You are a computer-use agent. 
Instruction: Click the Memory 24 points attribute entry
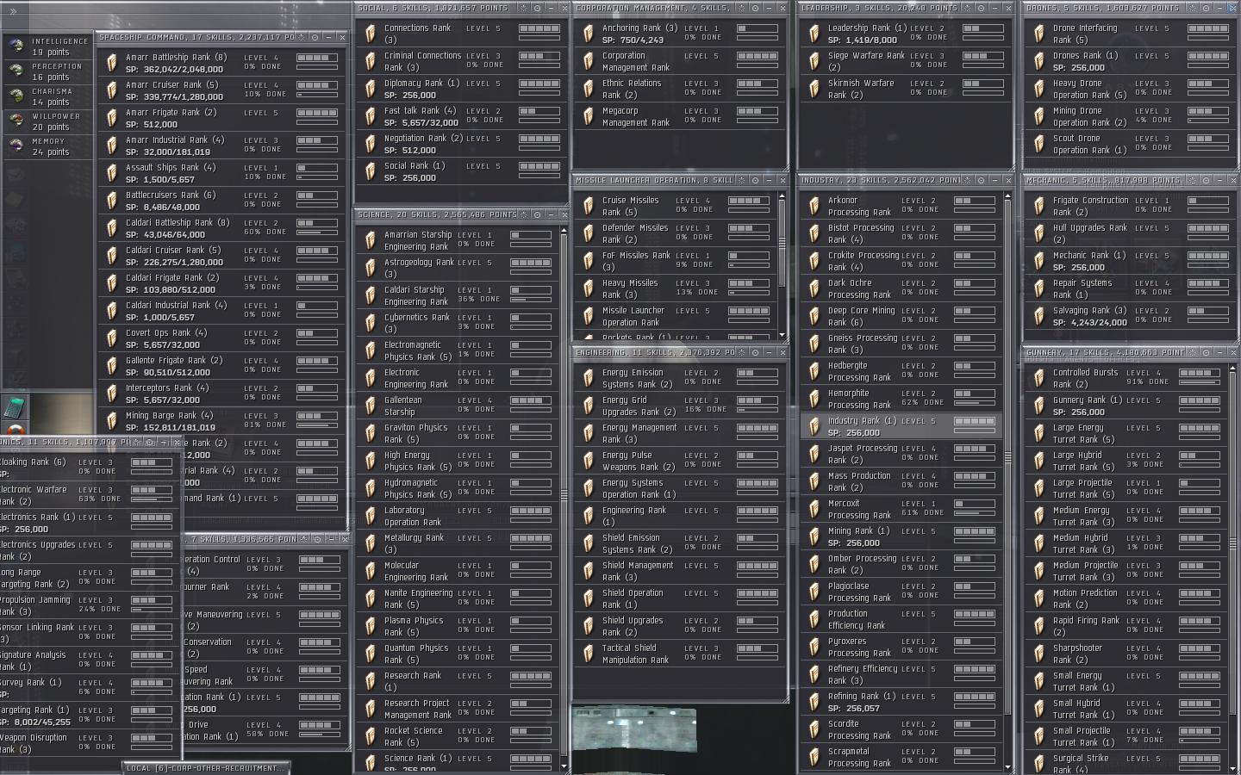tap(48, 146)
